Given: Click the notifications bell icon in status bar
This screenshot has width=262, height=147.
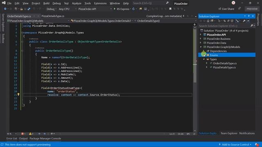Looking at the screenshot, I should click(x=257, y=145).
